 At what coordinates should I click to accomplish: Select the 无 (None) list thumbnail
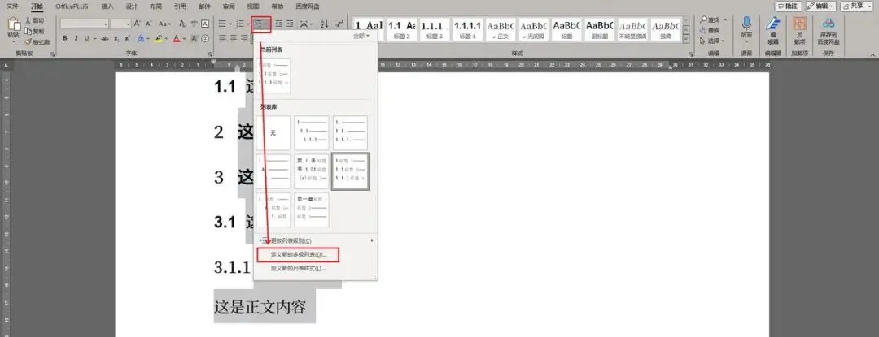[273, 133]
